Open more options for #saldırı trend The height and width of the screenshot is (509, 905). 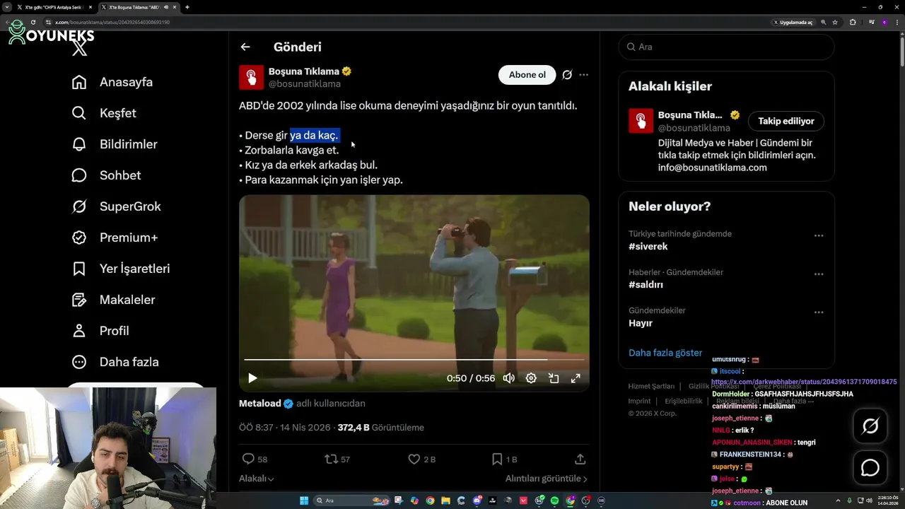[x=819, y=274]
